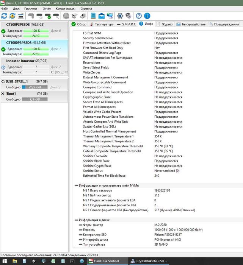Click the two-drives toolbar icon
Viewport: 243px width, 265px height.
(x=74, y=16)
